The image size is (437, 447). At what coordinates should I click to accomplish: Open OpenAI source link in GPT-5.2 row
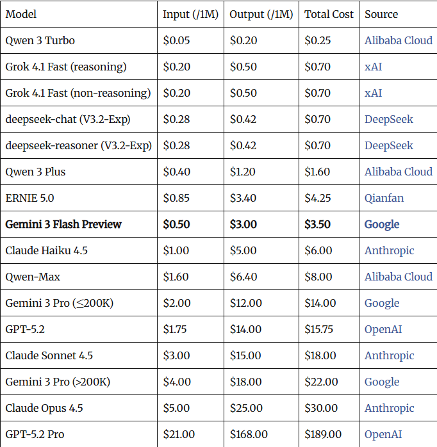pyautogui.click(x=384, y=329)
